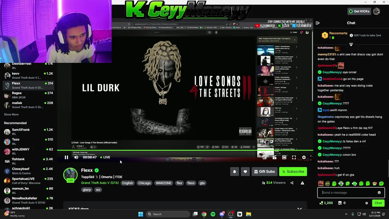Open Spotify from the taskbar
The width and height of the screenshot is (389, 219).
213,214
